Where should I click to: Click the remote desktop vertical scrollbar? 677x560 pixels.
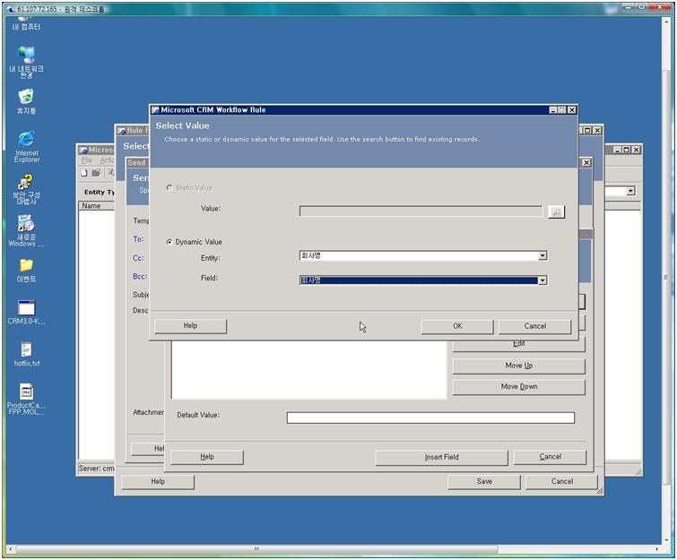(666, 276)
